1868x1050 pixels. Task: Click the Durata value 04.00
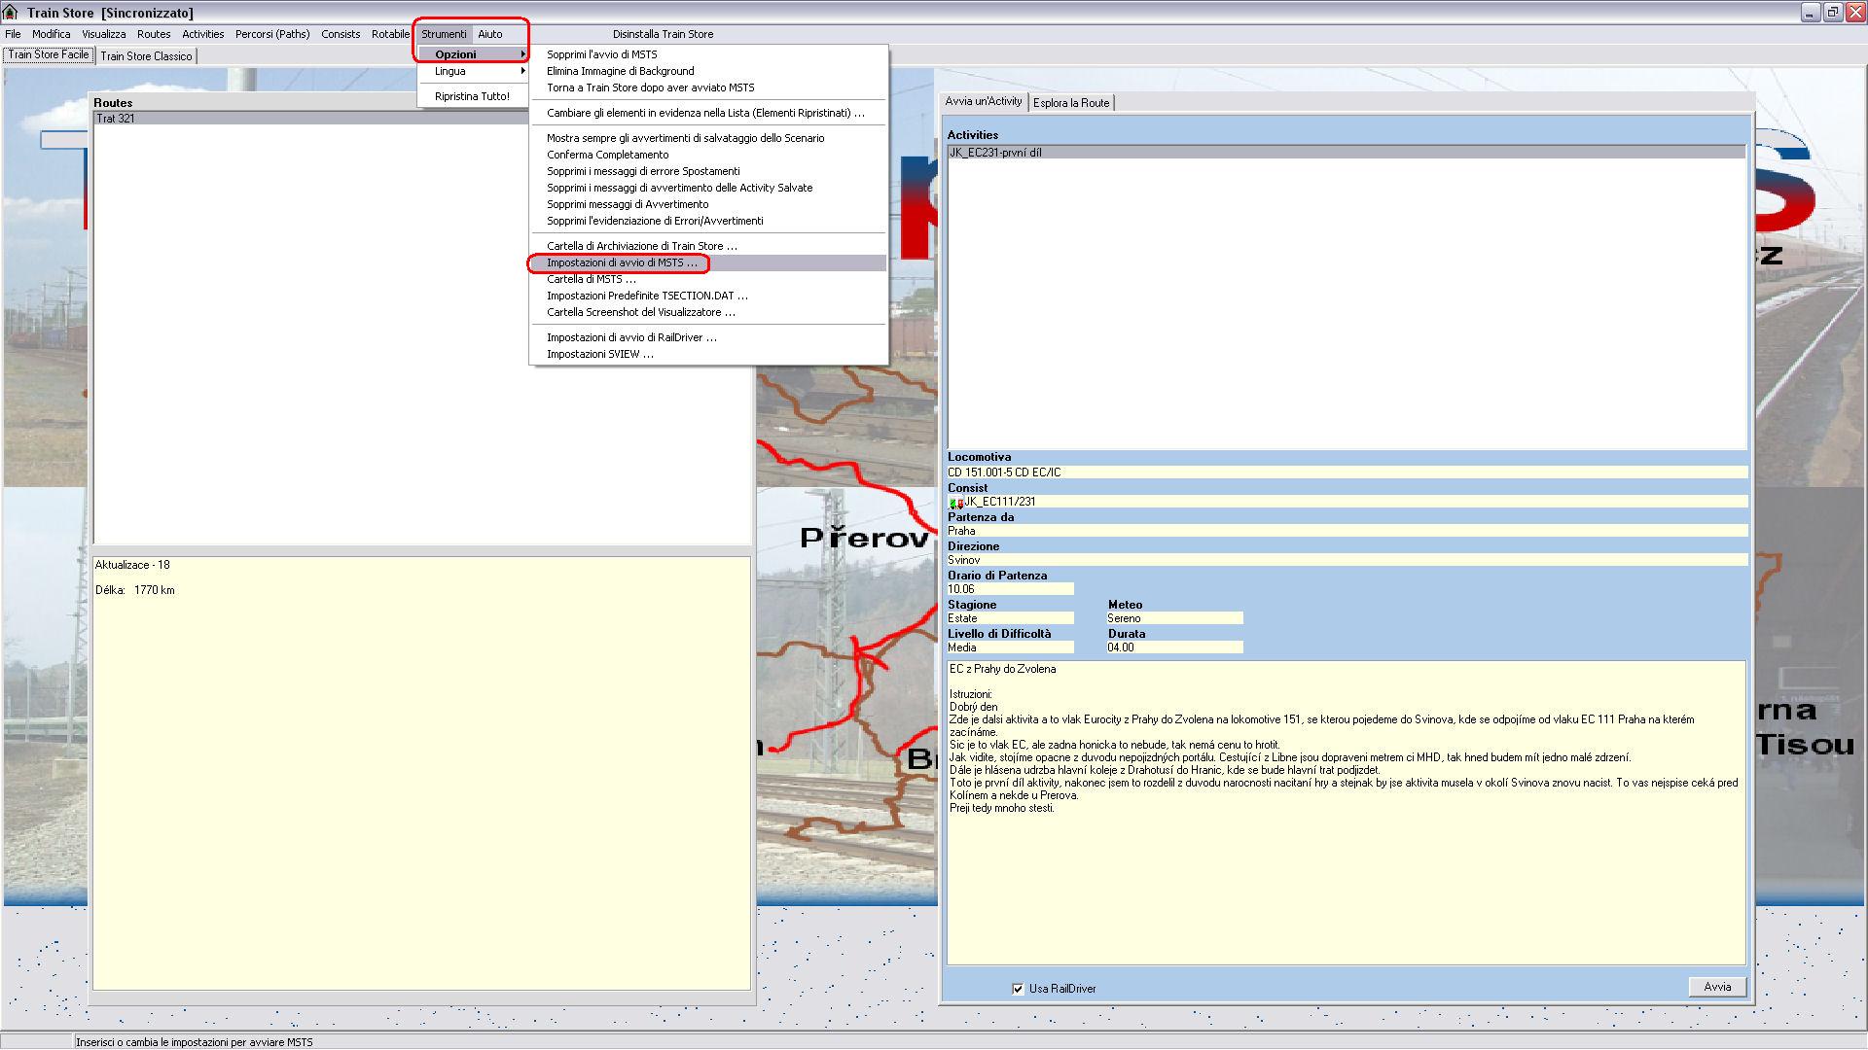tap(1174, 647)
